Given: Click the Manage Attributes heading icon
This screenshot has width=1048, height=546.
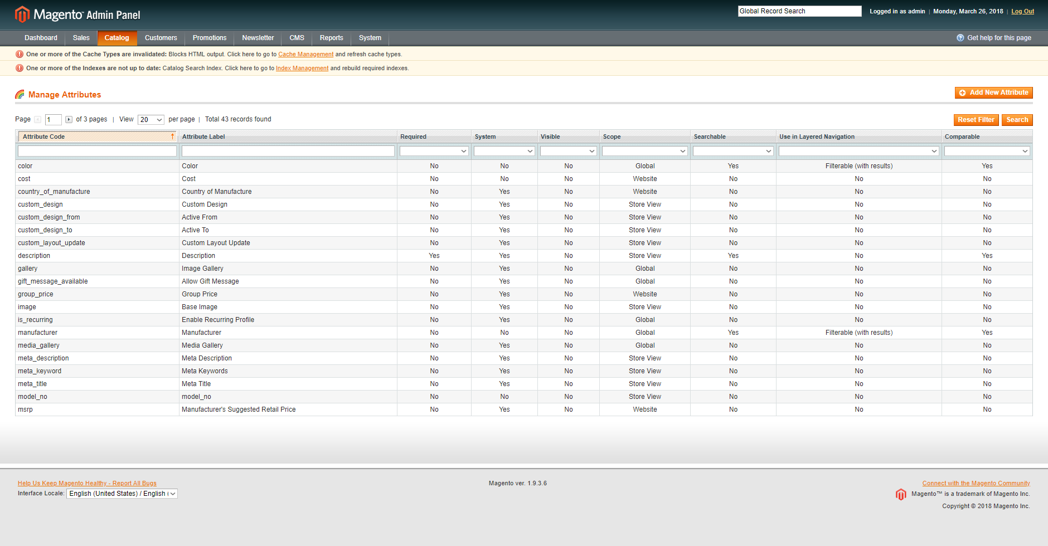Looking at the screenshot, I should (20, 95).
